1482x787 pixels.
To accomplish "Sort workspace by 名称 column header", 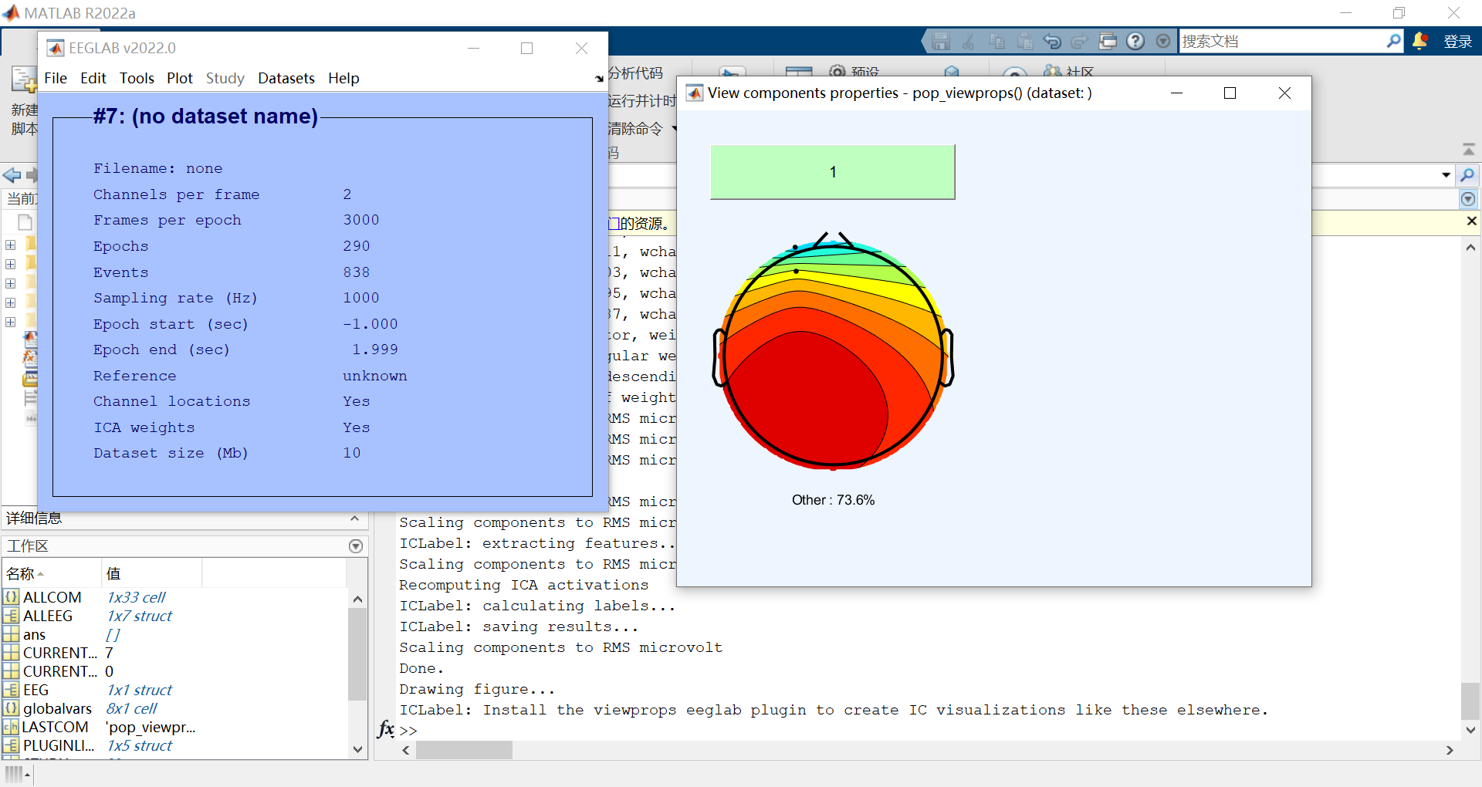I will click(x=51, y=573).
